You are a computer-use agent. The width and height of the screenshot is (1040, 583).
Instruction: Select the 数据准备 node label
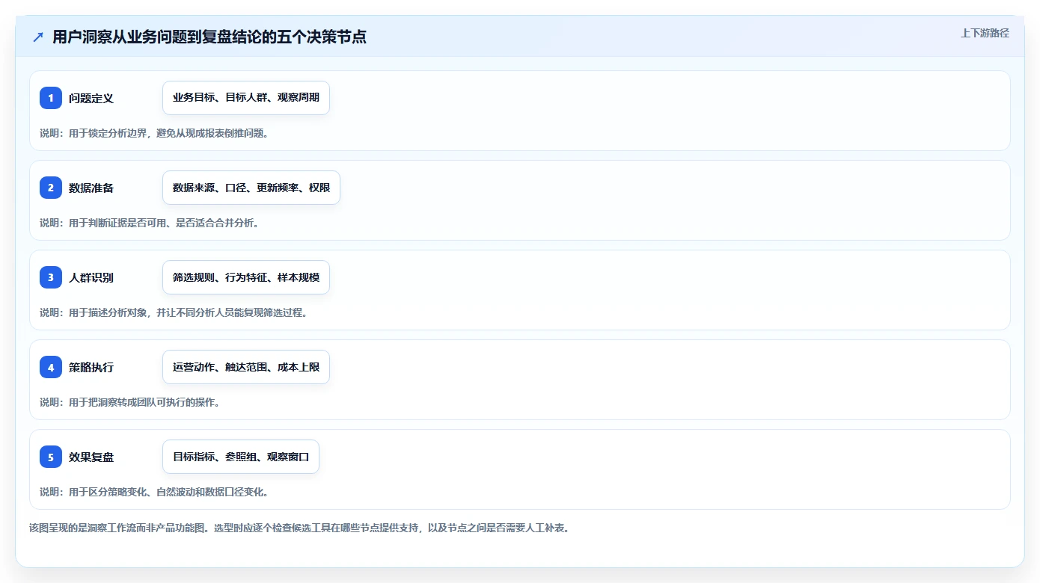pyautogui.click(x=91, y=188)
